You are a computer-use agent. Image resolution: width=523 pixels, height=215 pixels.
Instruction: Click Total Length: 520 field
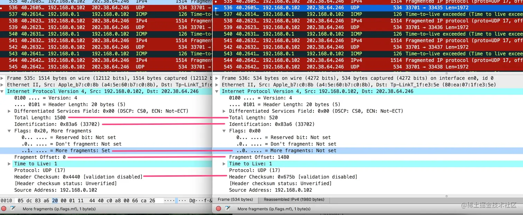click(x=253, y=118)
